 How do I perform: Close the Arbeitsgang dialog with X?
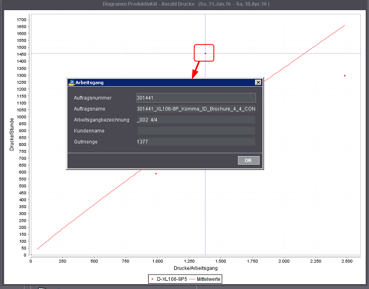pos(258,82)
